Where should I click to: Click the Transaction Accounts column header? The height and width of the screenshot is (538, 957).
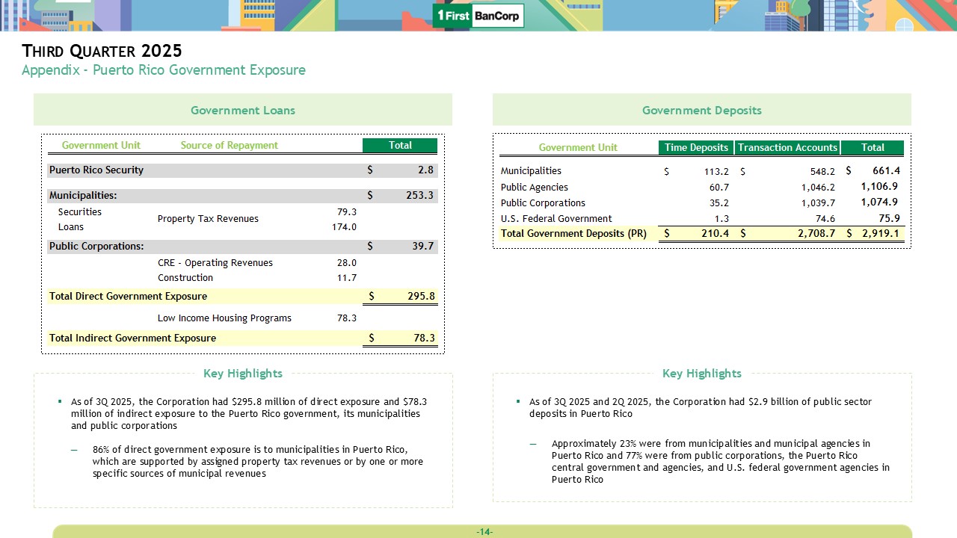coord(787,147)
